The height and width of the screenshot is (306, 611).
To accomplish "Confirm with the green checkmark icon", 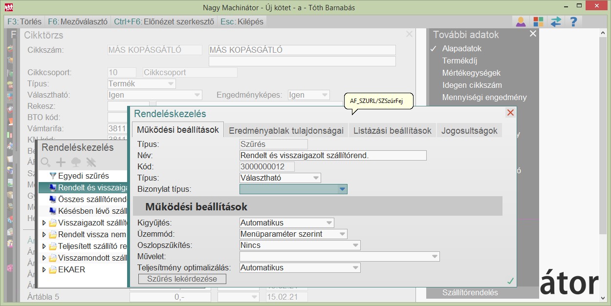I will point(510,281).
